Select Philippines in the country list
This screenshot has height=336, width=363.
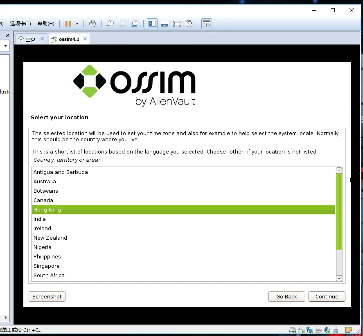tap(183, 256)
